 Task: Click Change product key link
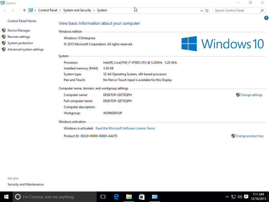pos(249,136)
